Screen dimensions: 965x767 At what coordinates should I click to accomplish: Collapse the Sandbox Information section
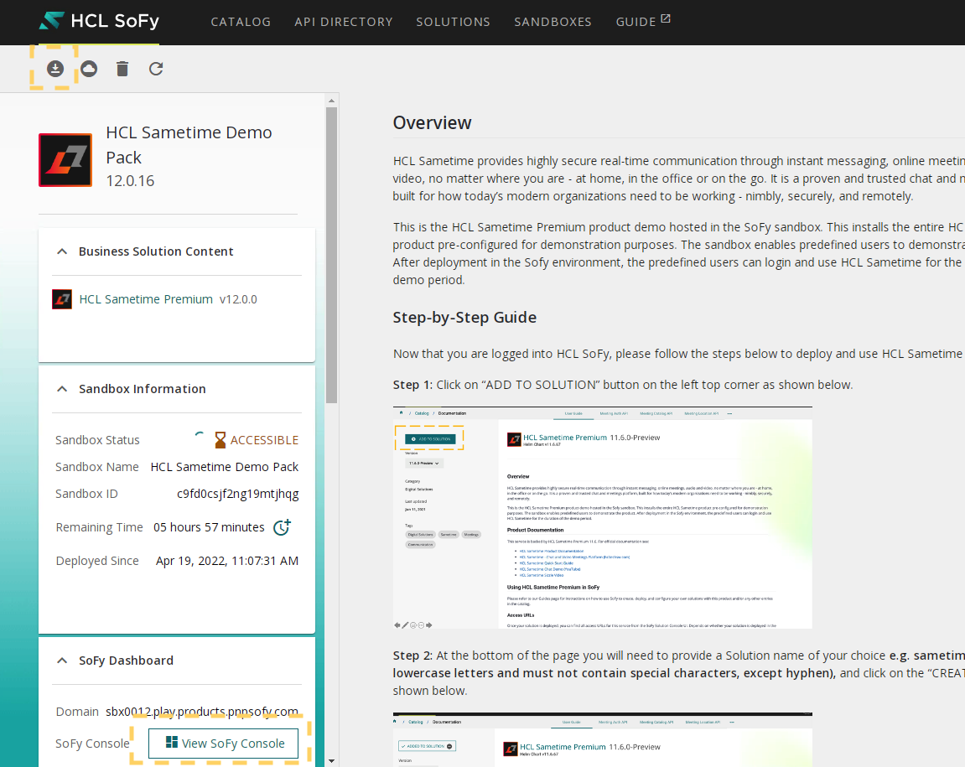pyautogui.click(x=62, y=388)
